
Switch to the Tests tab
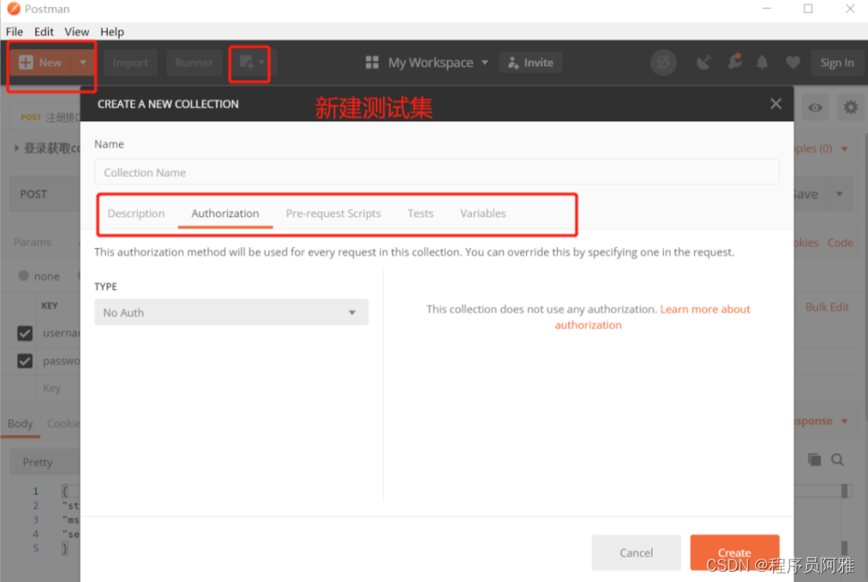click(x=420, y=214)
